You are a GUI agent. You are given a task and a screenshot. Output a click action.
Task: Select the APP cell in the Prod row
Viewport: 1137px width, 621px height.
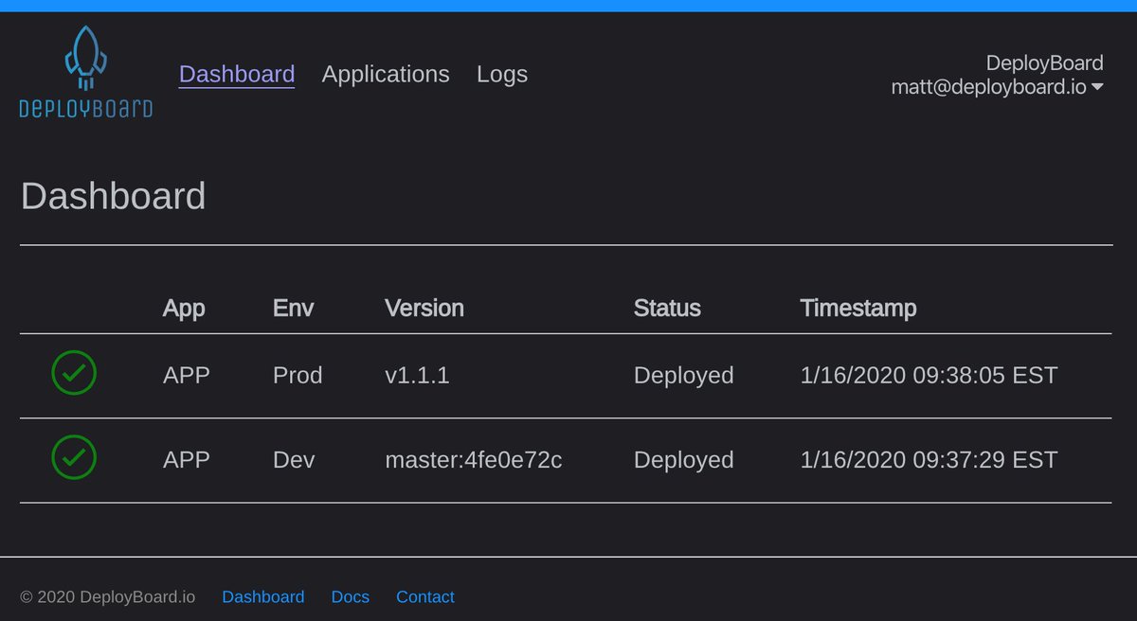pyautogui.click(x=187, y=375)
